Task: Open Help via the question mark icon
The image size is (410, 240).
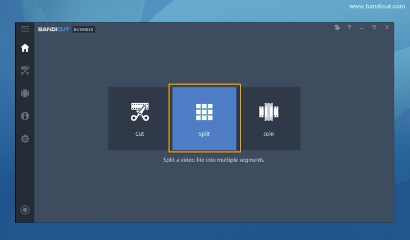Action: coord(349,27)
